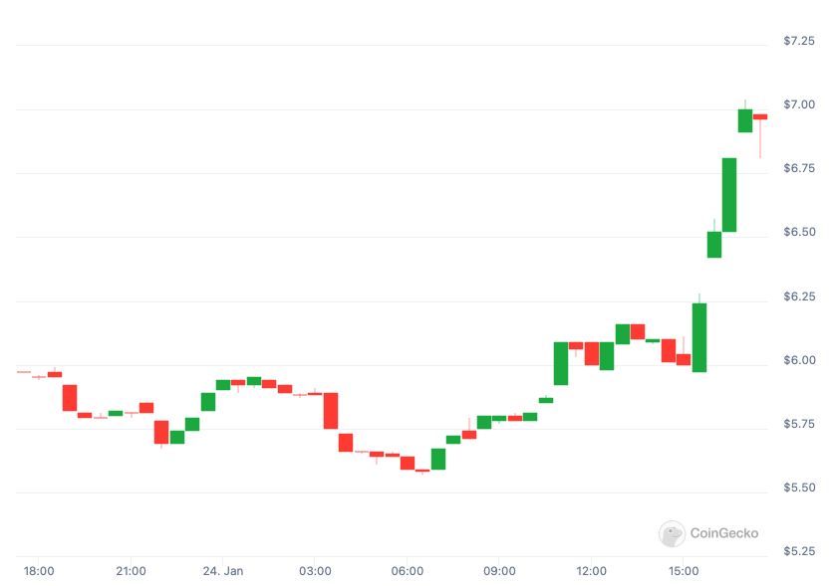Click the $6.00 price axis label
The height and width of the screenshot is (586, 830).
click(799, 360)
